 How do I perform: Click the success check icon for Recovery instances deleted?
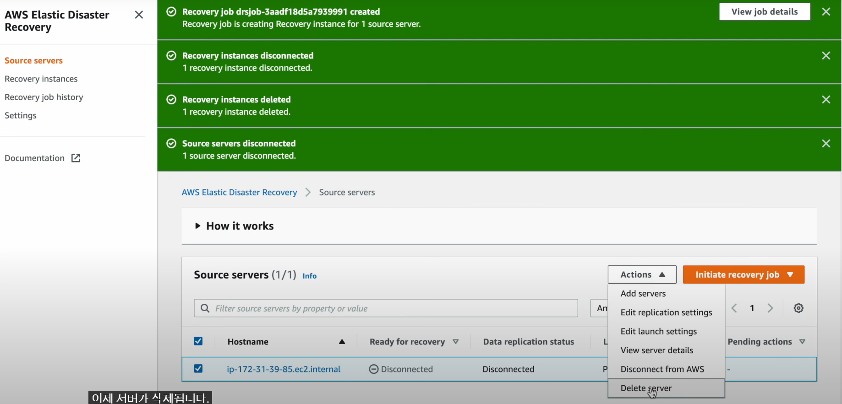point(171,100)
